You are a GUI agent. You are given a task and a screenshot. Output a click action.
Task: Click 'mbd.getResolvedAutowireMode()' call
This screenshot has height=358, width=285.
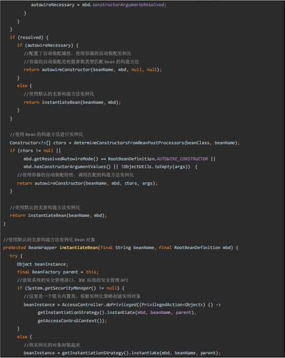(61, 159)
